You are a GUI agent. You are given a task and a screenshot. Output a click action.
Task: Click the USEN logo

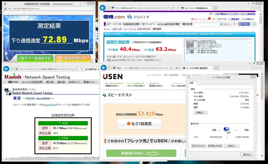pos(113,77)
